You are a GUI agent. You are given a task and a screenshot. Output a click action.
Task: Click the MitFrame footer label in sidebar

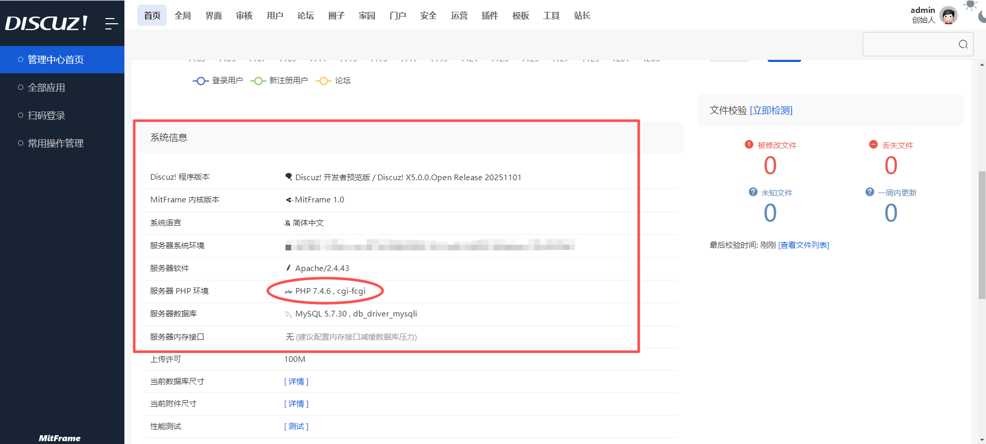60,438
